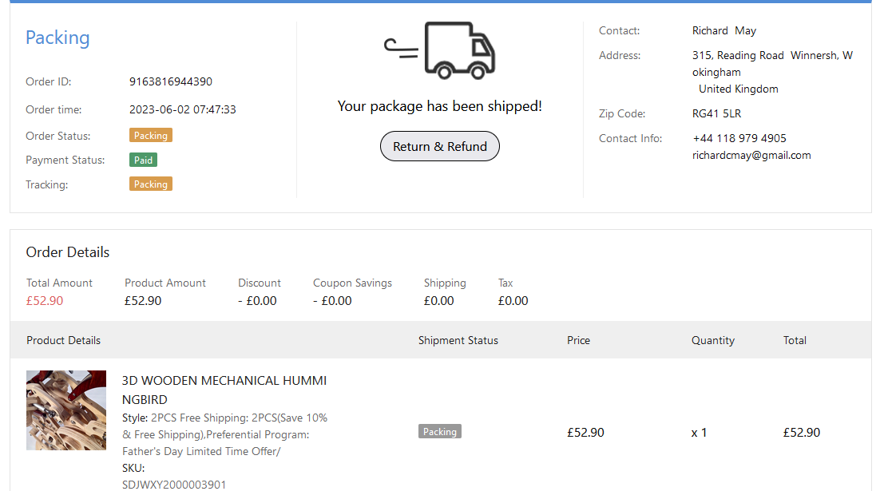Click the richardcmay@gmail.com email address
876x491 pixels.
click(x=751, y=156)
